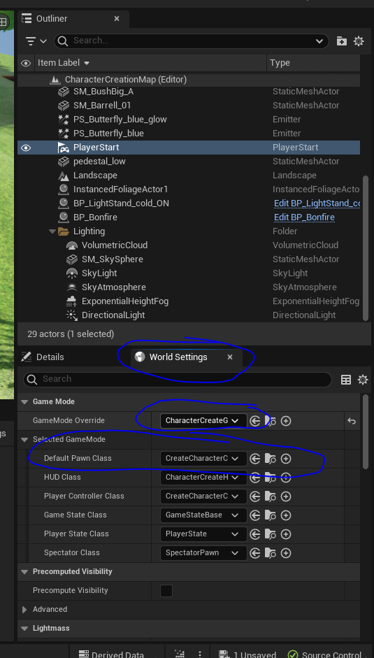
Task: Browse to Player Controller Class asset
Action: click(271, 496)
